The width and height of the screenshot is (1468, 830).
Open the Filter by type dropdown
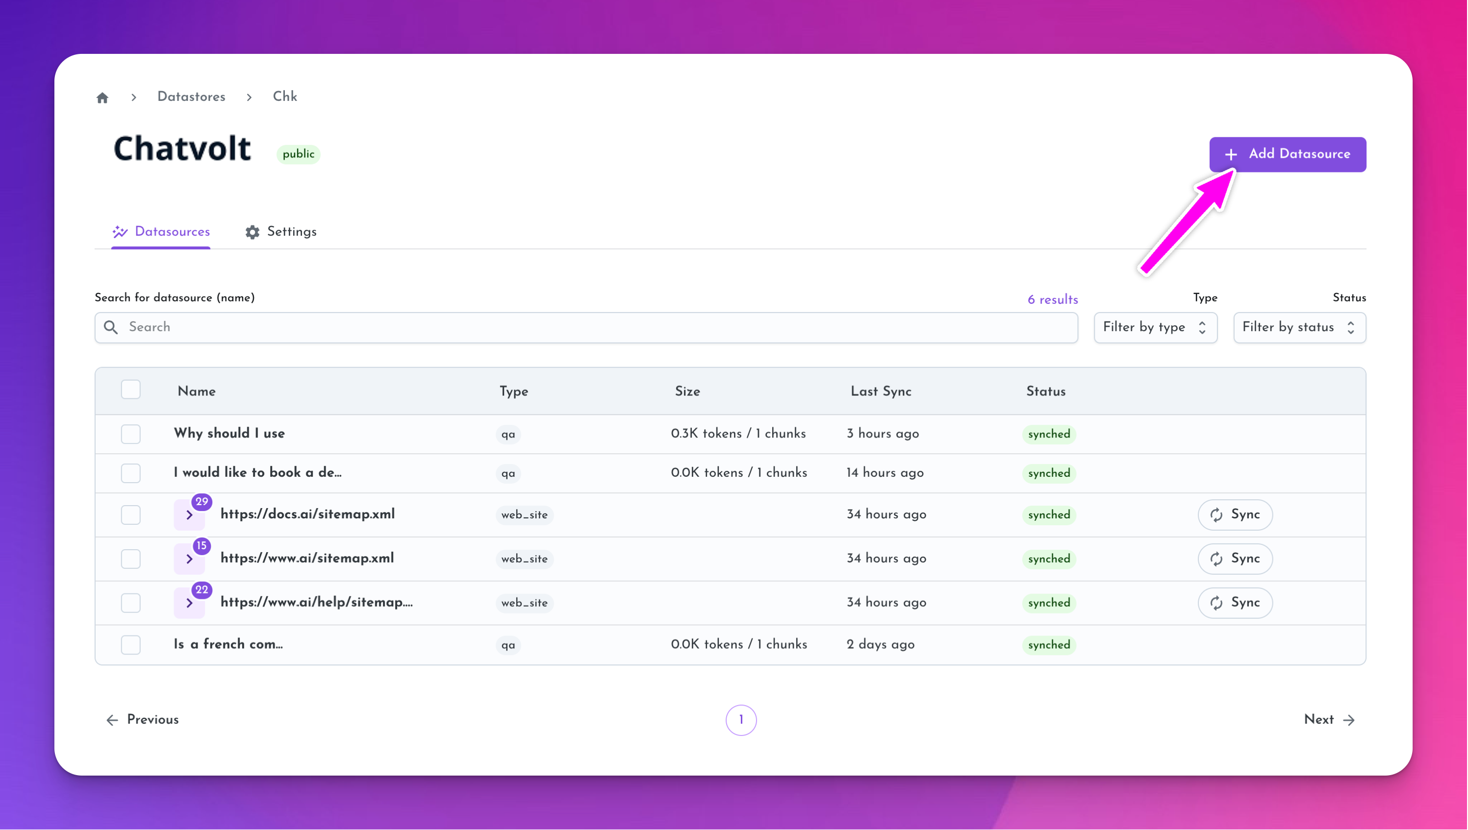pyautogui.click(x=1156, y=327)
